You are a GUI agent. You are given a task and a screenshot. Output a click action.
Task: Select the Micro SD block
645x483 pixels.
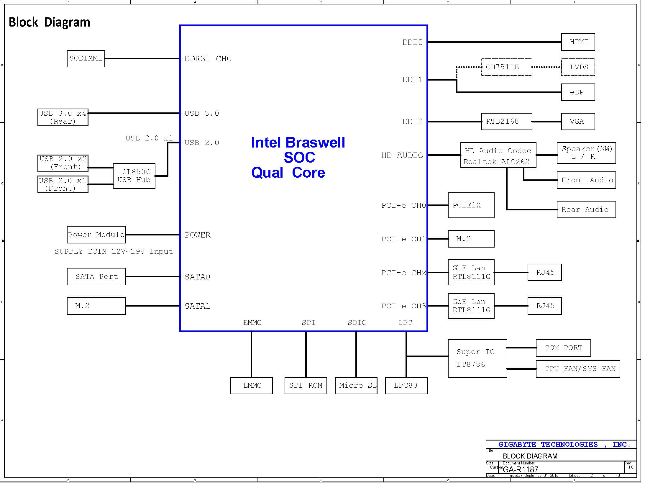(356, 385)
